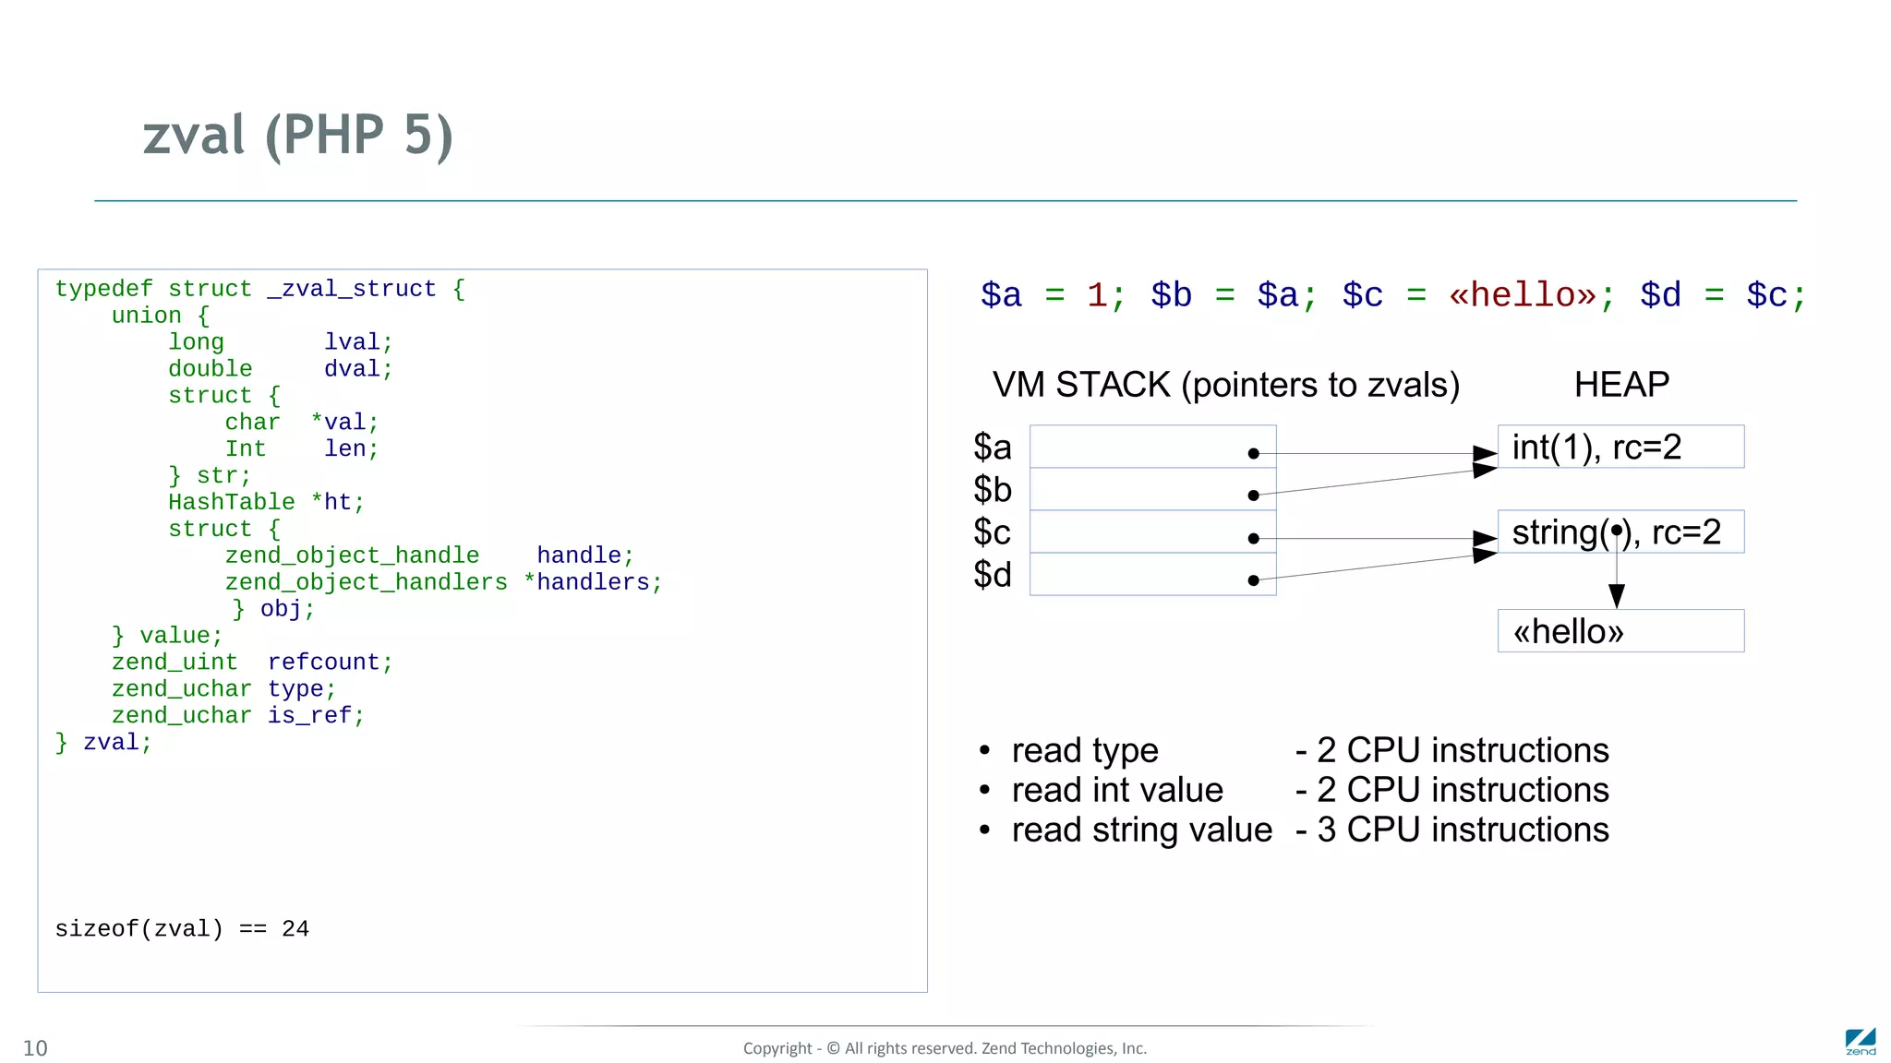The image size is (1891, 1063).
Task: Click 'sizeof(zval) == 24' text
Action: [182, 929]
